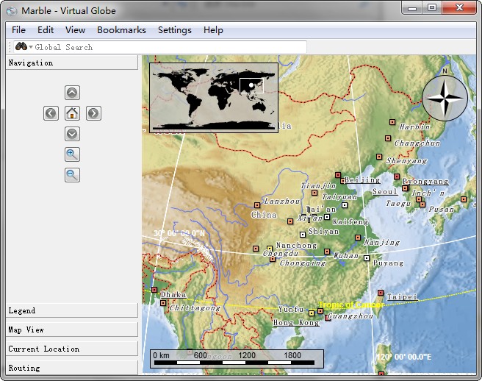Image resolution: width=482 pixels, height=381 pixels.
Task: Expand the Legend panel
Action: pyautogui.click(x=71, y=311)
